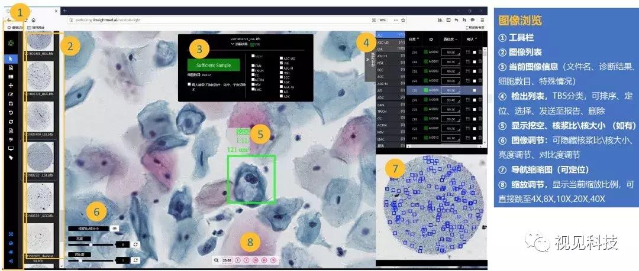
Task: Select the move cross-arrows tool
Action: [11, 86]
